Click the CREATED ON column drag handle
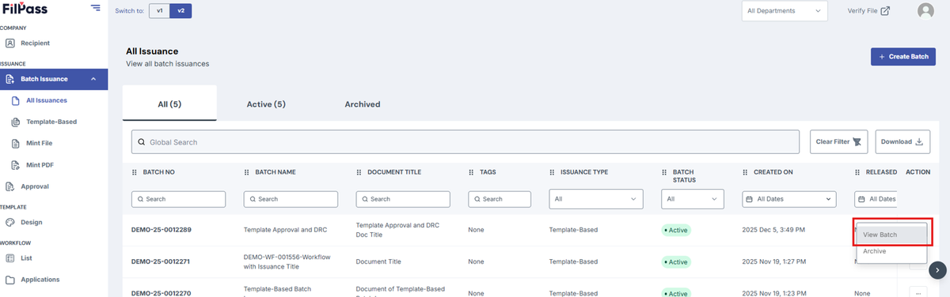This screenshot has height=297, width=950. coord(746,171)
